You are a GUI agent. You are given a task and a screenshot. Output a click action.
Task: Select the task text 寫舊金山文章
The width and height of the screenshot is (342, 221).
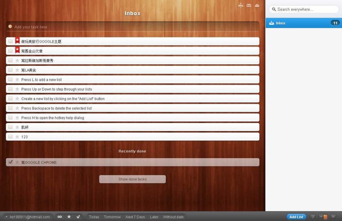pyautogui.click(x=32, y=51)
